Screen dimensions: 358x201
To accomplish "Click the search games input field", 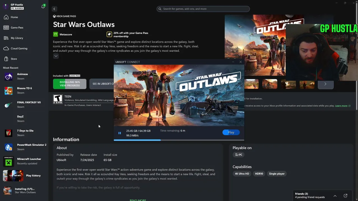I will [203, 9].
